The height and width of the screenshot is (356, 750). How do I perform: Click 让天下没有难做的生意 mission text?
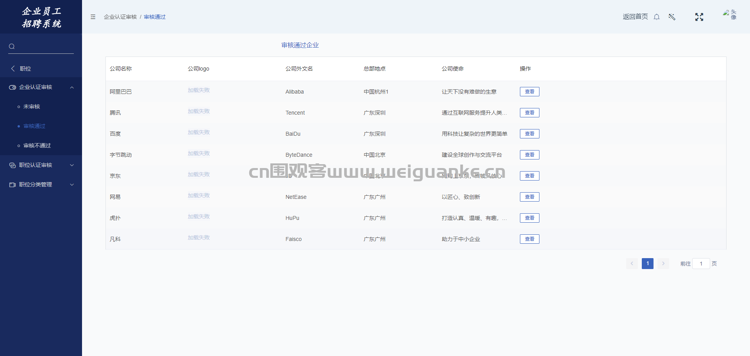469,92
